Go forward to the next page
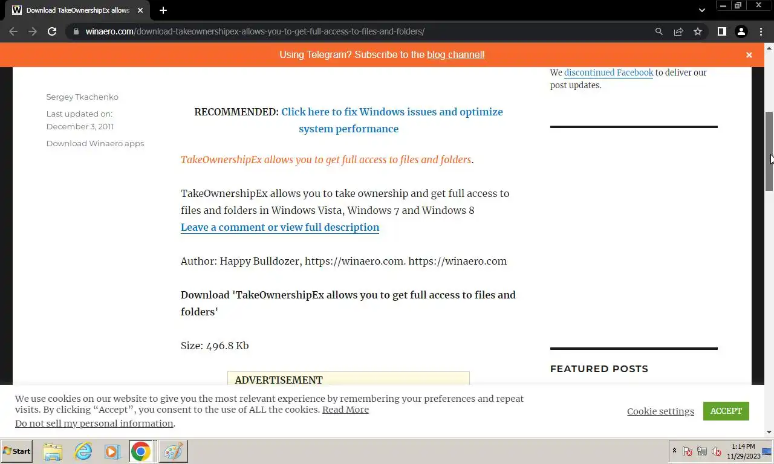This screenshot has height=464, width=774. tap(33, 31)
